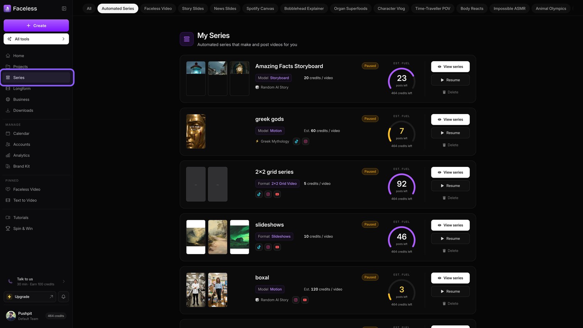Open the pinned Text to Video tool
Image resolution: width=583 pixels, height=328 pixels.
click(x=36, y=200)
